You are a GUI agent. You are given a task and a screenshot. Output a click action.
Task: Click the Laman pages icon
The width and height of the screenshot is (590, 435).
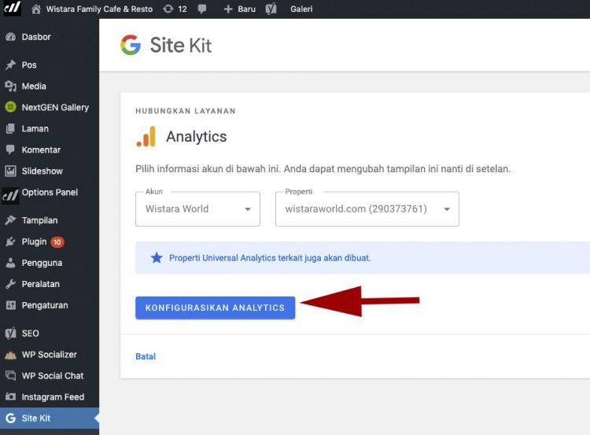(x=10, y=129)
